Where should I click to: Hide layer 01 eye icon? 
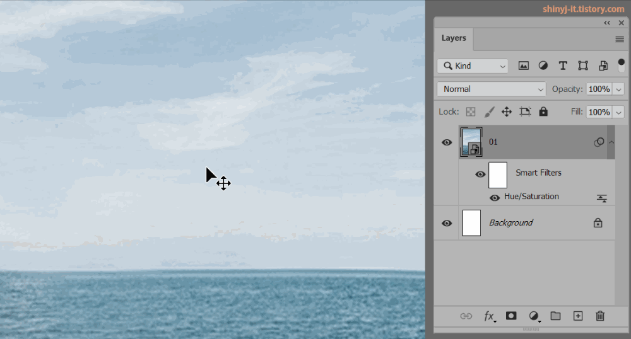[x=447, y=142]
